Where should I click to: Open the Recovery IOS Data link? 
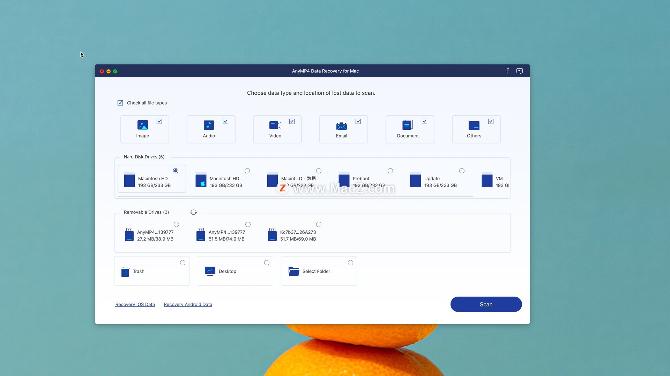(x=135, y=304)
